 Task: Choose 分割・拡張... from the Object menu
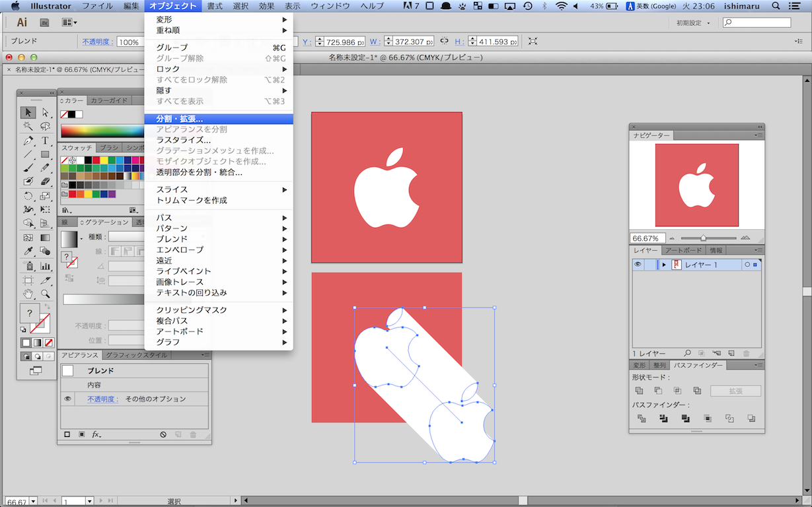[x=219, y=119]
